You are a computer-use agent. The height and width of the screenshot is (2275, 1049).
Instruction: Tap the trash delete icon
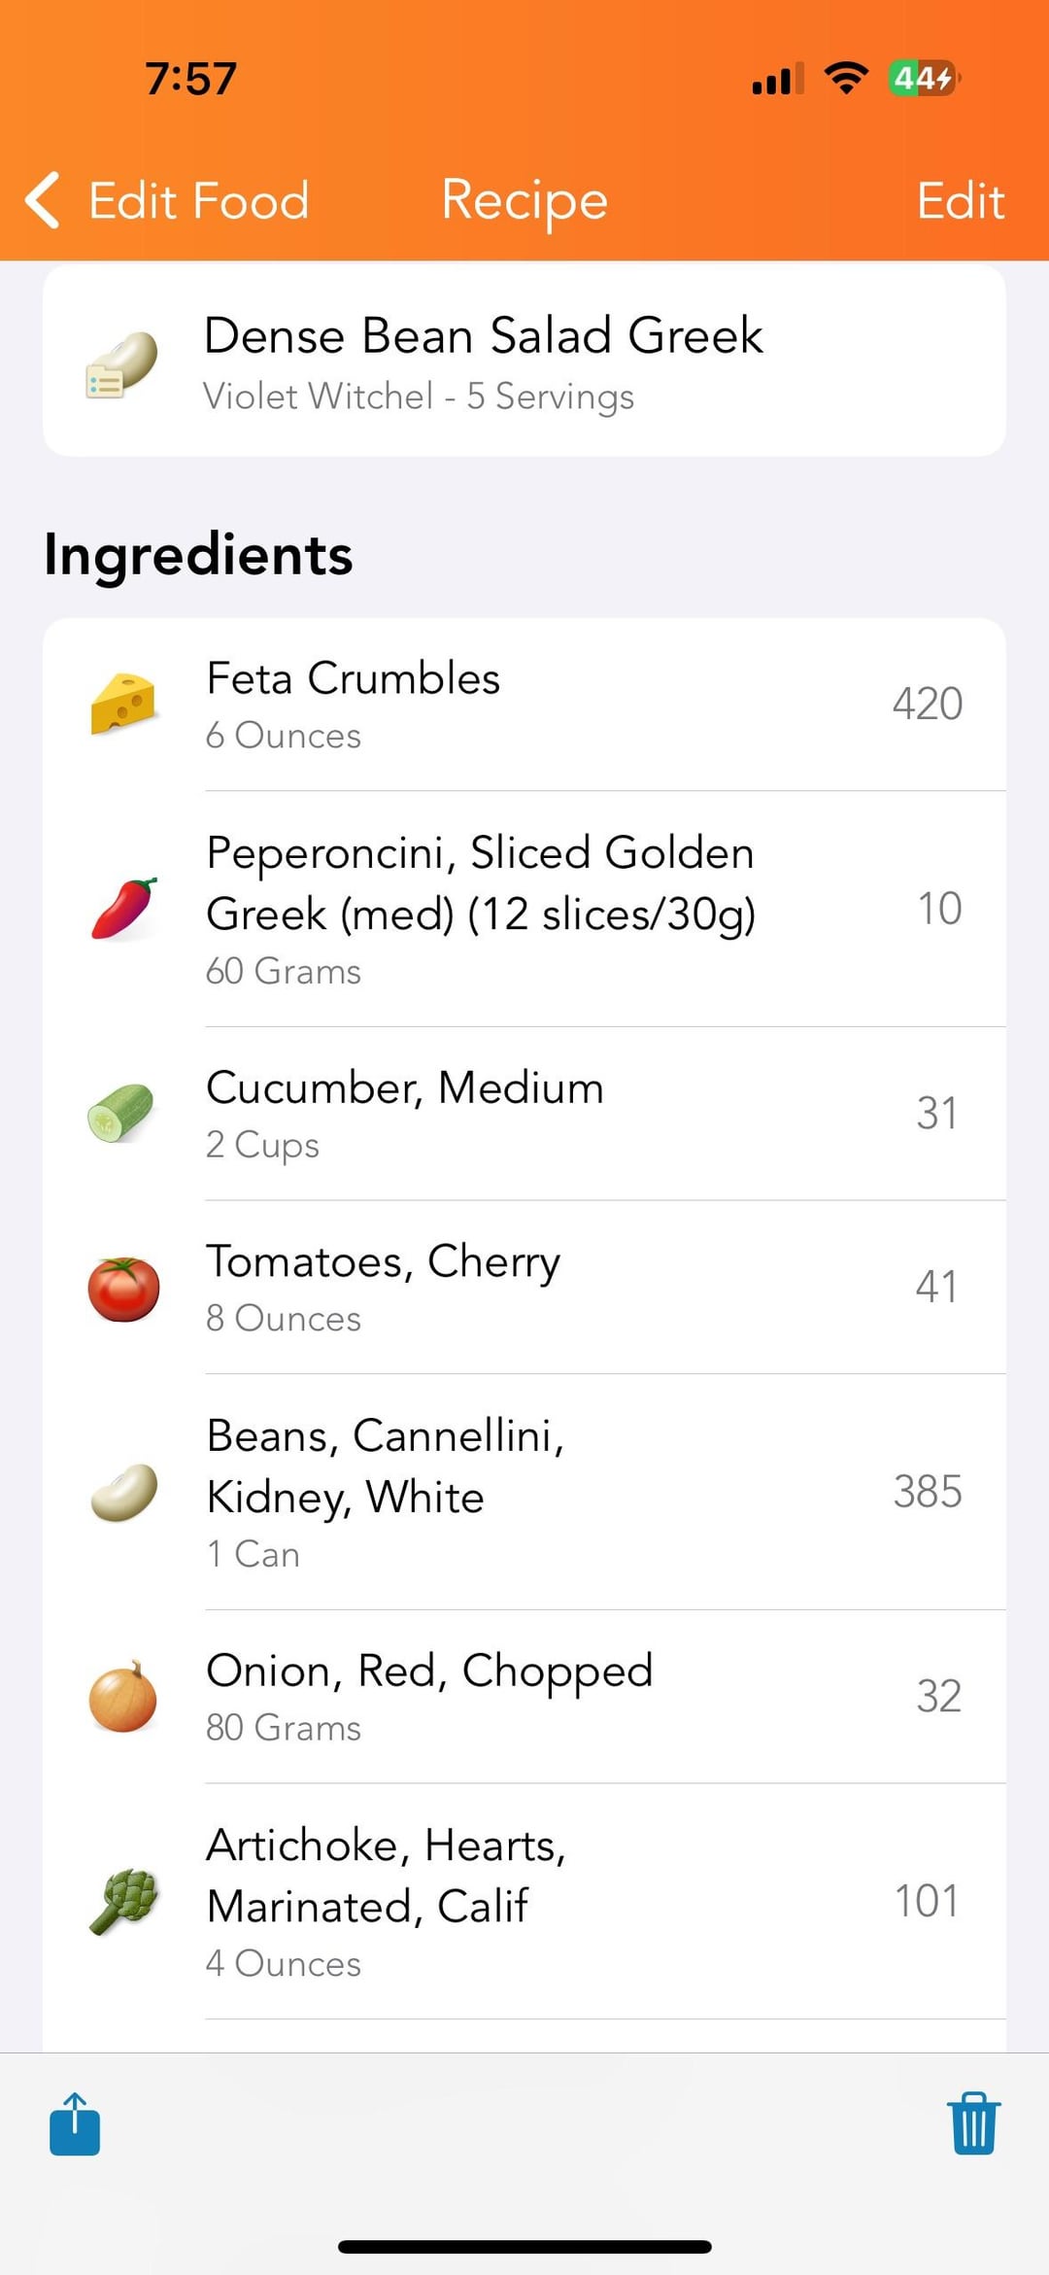click(973, 2123)
